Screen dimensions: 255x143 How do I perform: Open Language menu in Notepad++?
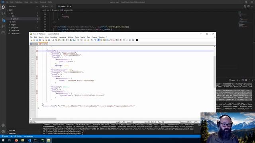click(x=63, y=37)
